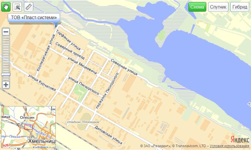Click the Яндекс logo
This screenshot has height=150, width=251.
pos(240,139)
